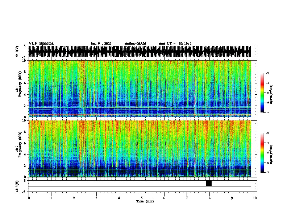Click the "VLF Spectra" title text
Viewport: 287px width, 222px height.
[x=41, y=44]
